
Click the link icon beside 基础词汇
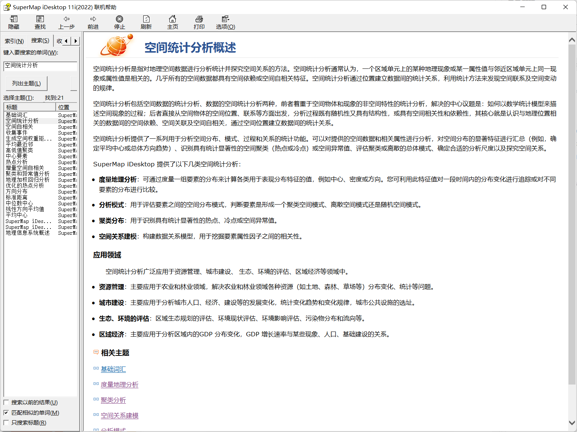click(96, 368)
